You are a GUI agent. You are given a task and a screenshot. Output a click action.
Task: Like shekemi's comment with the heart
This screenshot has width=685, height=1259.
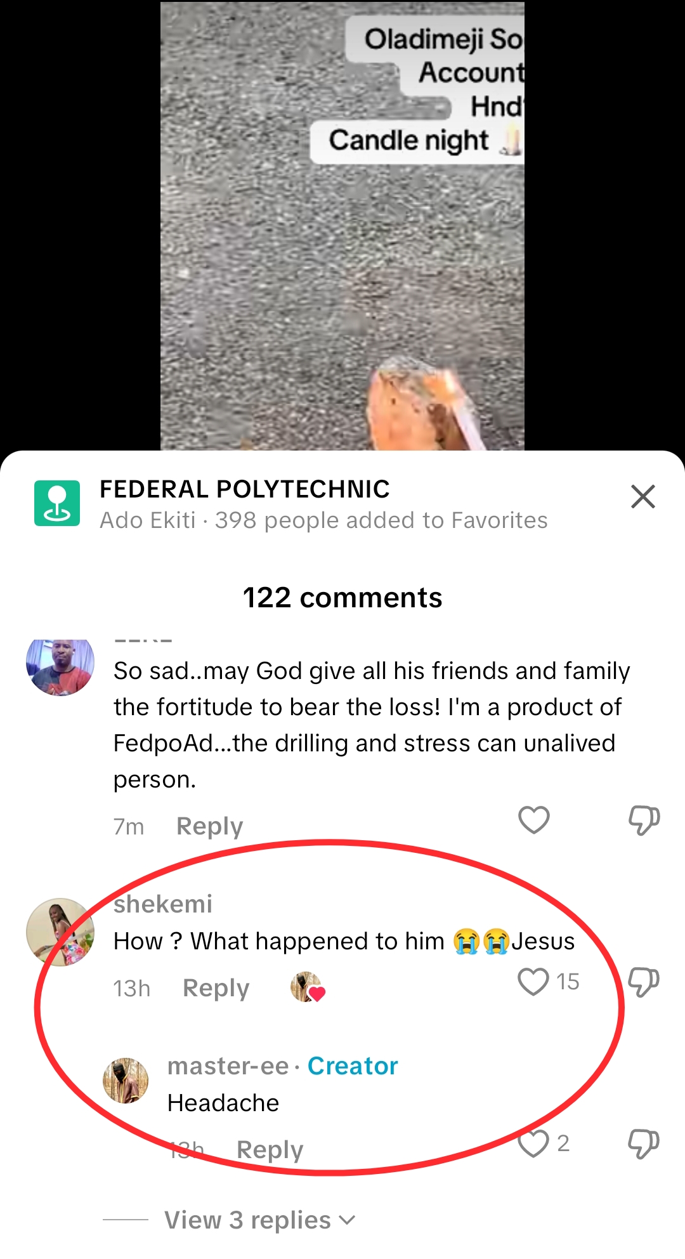click(533, 982)
